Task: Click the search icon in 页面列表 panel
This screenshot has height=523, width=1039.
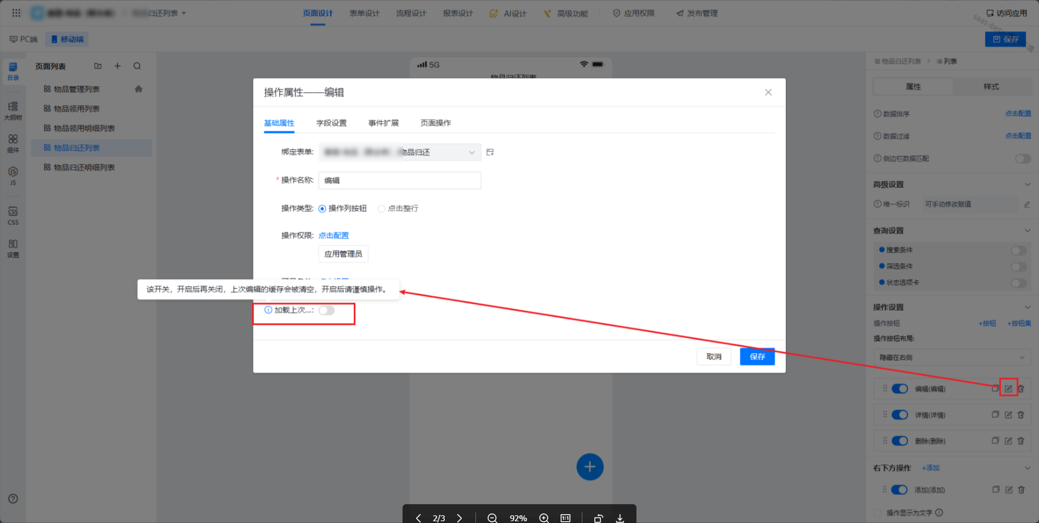Action: 137,66
